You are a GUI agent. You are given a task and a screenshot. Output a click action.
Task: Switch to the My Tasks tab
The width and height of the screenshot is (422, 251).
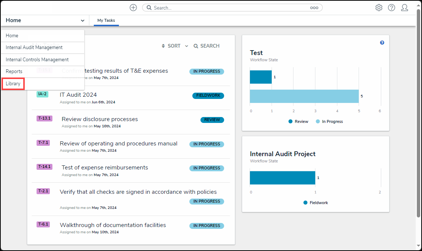(x=106, y=21)
